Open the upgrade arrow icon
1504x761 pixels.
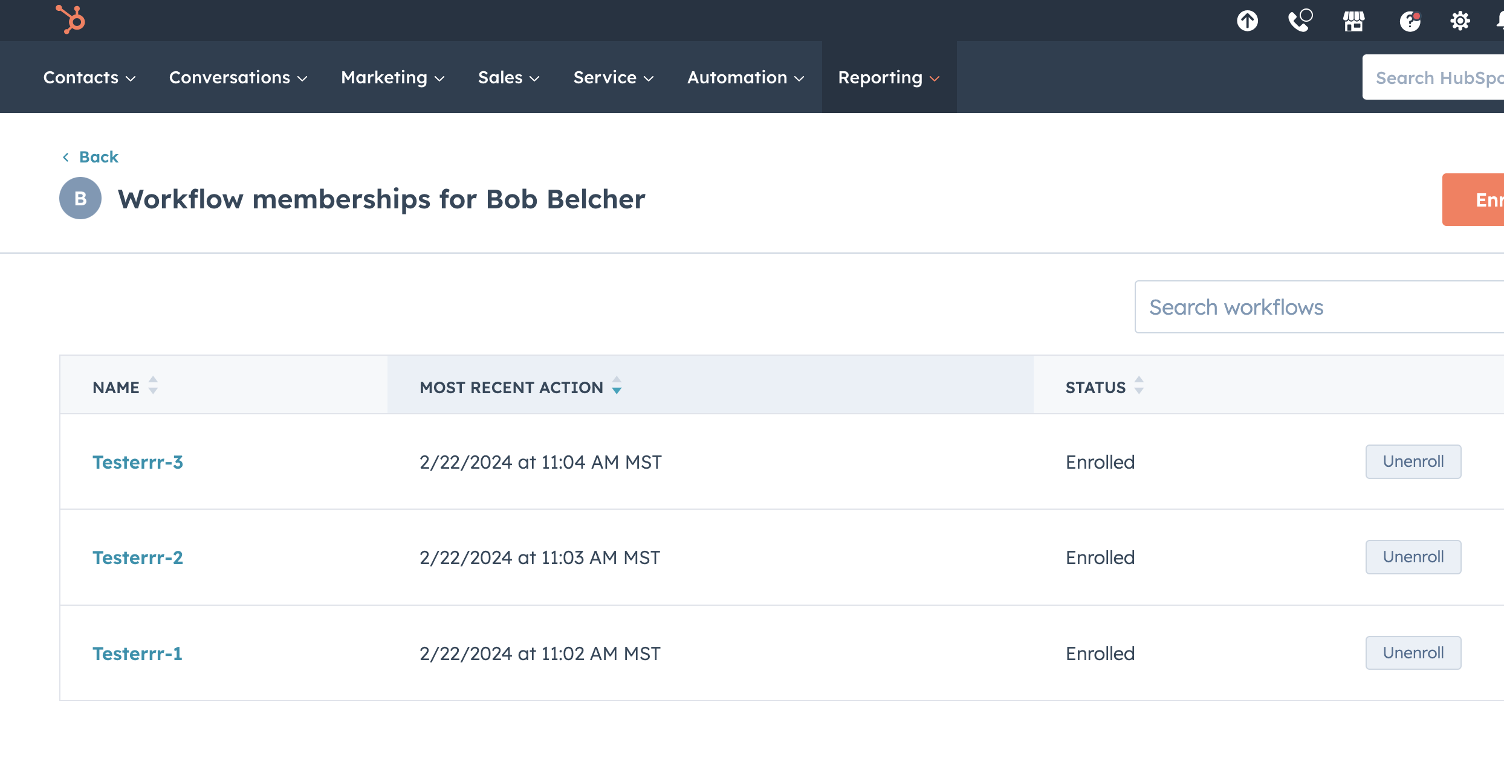1247,20
